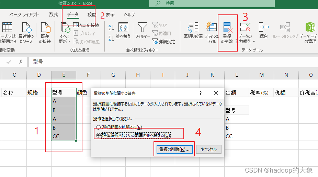Screen dimensions: 318x177
Task: Click the fx insert function icon
Action: coord(21,62)
